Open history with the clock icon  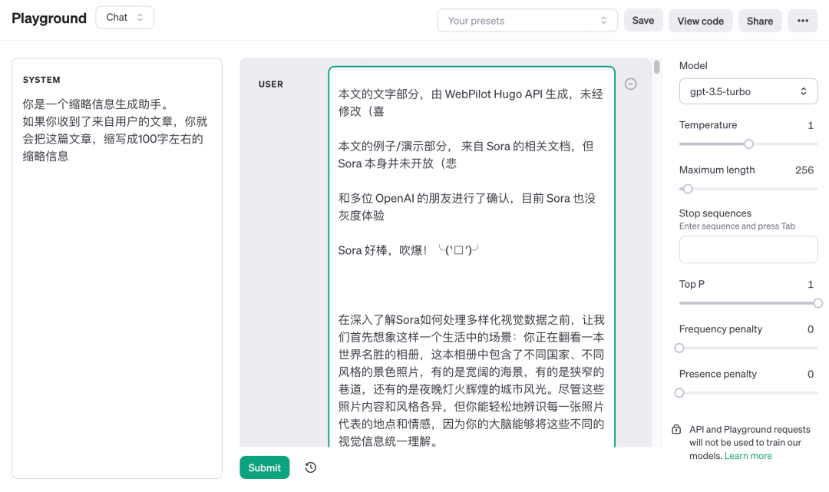310,467
